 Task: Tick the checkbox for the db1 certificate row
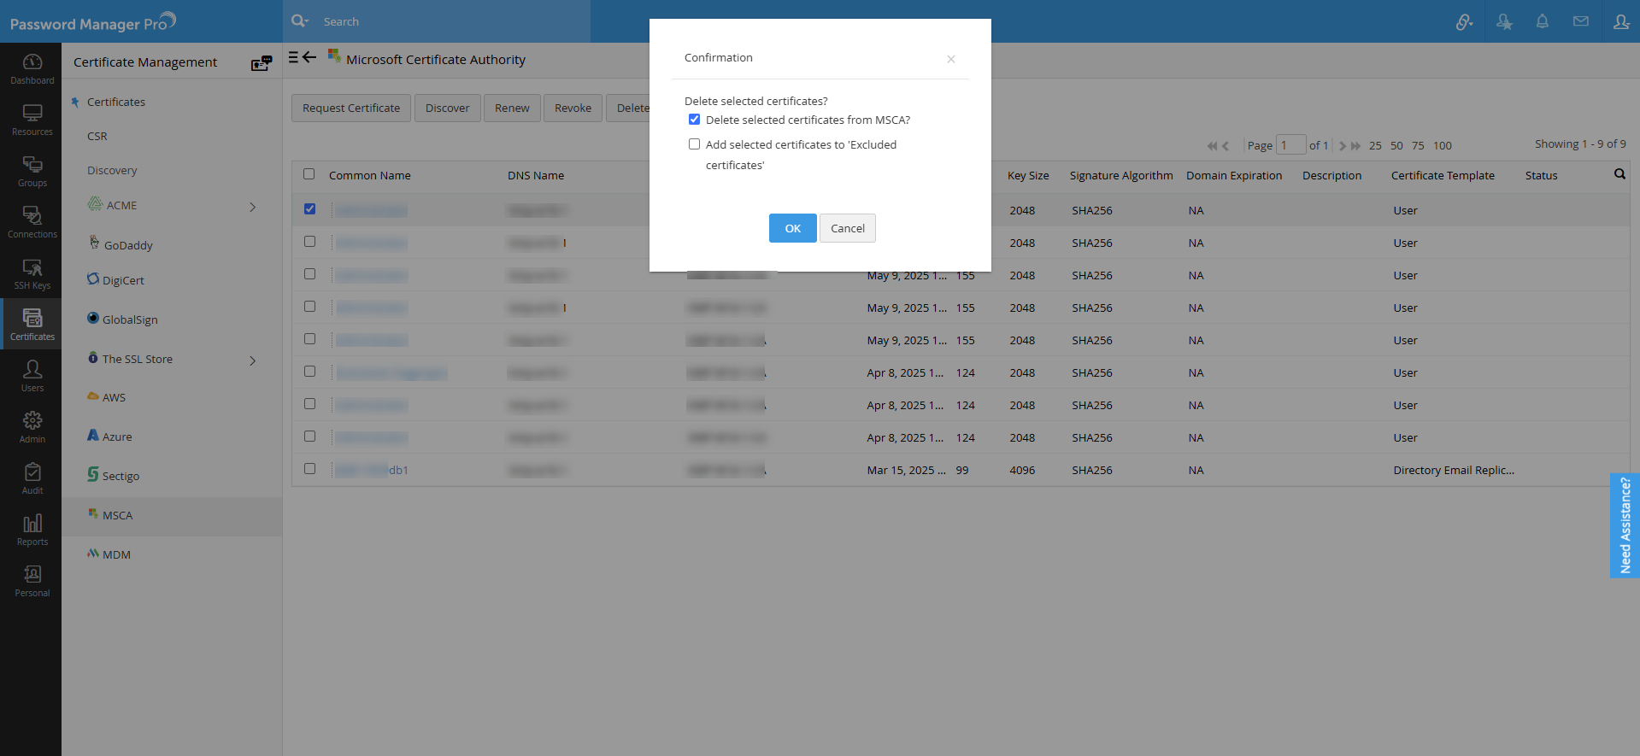point(309,469)
